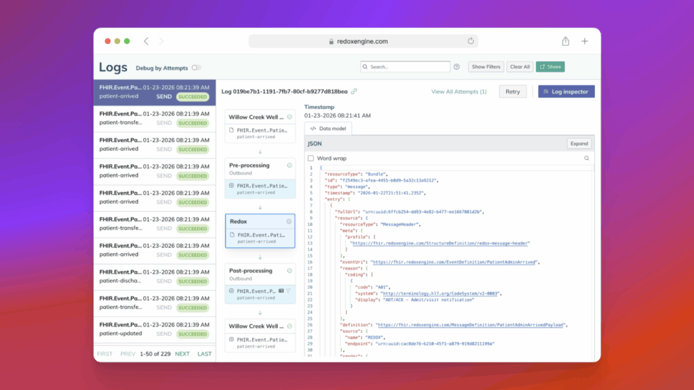Viewport: 694px width, 390px height.
Task: Reload the page with the refresh icon
Action: coord(470,41)
